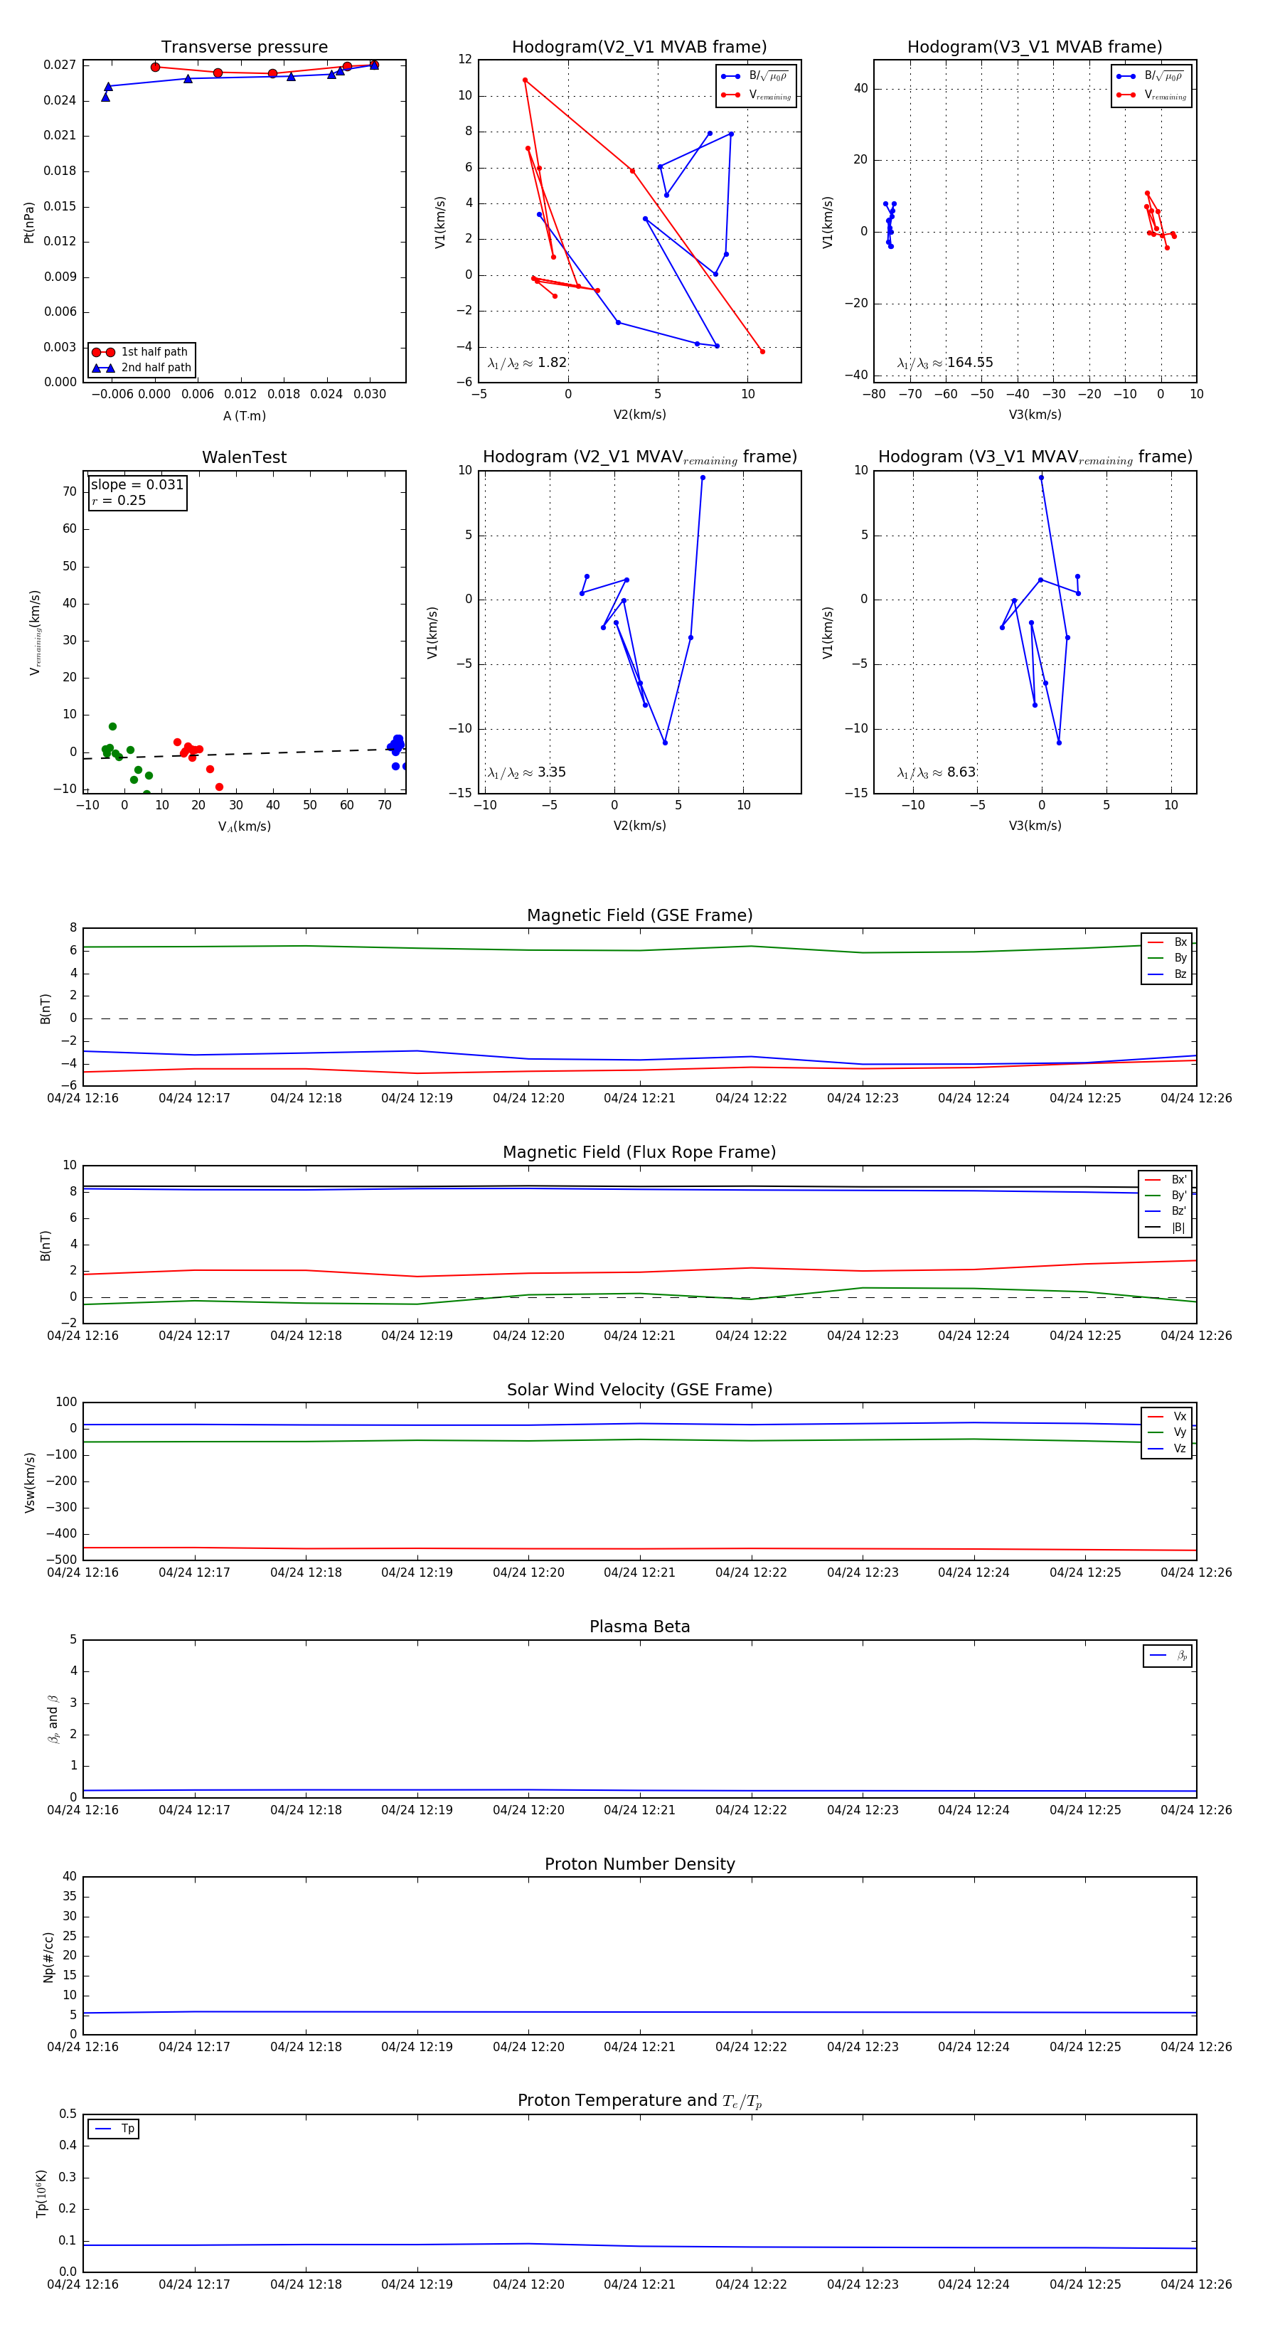Click the 'Tp(10^6 K)' y-axis label
This screenshot has width=1280, height=2347.
pyautogui.click(x=41, y=2194)
